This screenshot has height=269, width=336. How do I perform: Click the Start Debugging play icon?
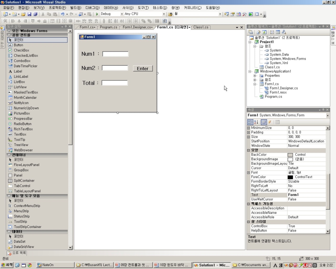coord(97,14)
